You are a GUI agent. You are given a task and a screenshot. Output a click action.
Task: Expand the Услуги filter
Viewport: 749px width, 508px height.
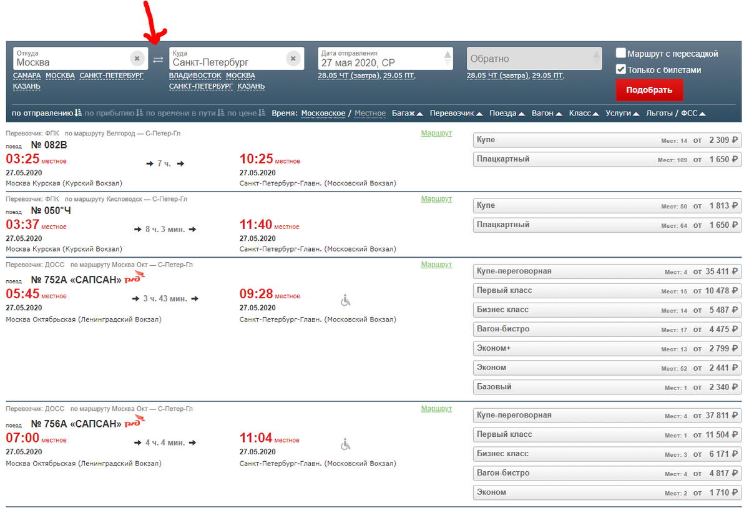(623, 114)
